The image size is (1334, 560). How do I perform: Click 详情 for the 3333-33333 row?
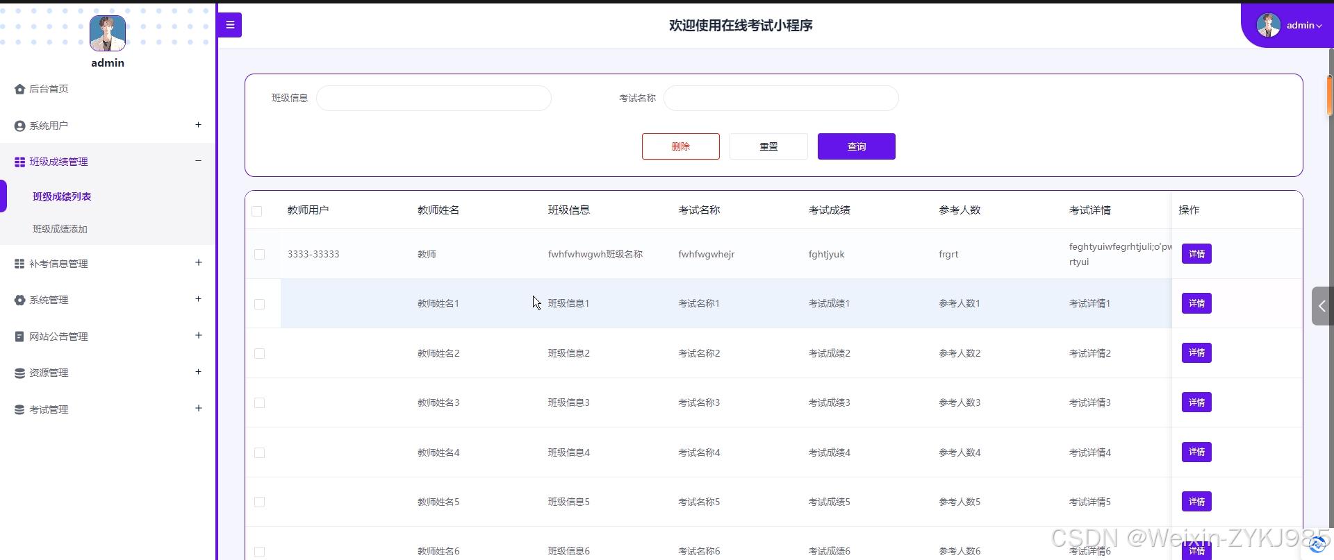pyautogui.click(x=1196, y=254)
